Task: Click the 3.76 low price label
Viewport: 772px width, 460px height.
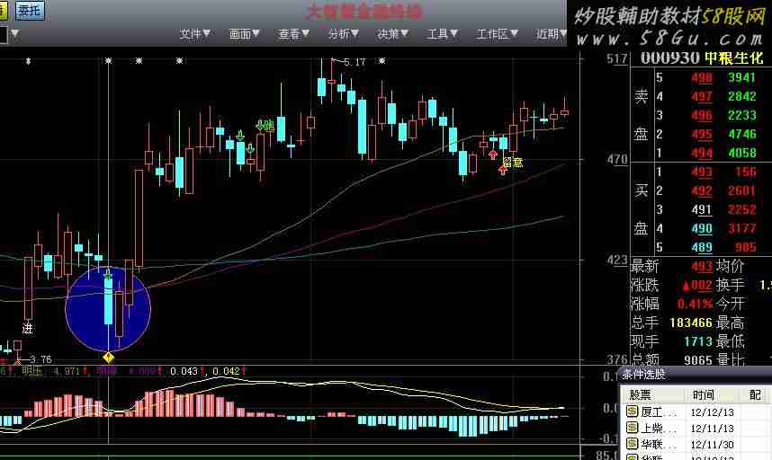Action: click(40, 359)
